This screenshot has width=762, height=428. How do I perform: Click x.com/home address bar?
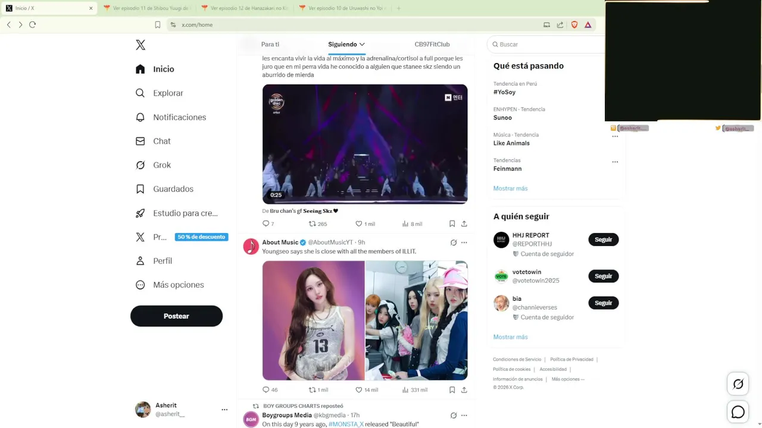[197, 25]
